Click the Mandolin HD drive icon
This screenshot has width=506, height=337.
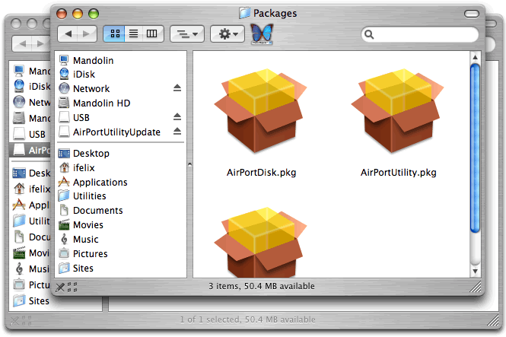(x=64, y=103)
